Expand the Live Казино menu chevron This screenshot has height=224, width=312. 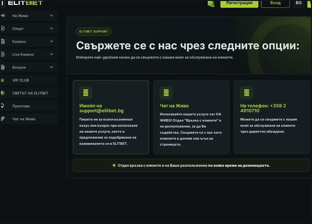(51, 54)
